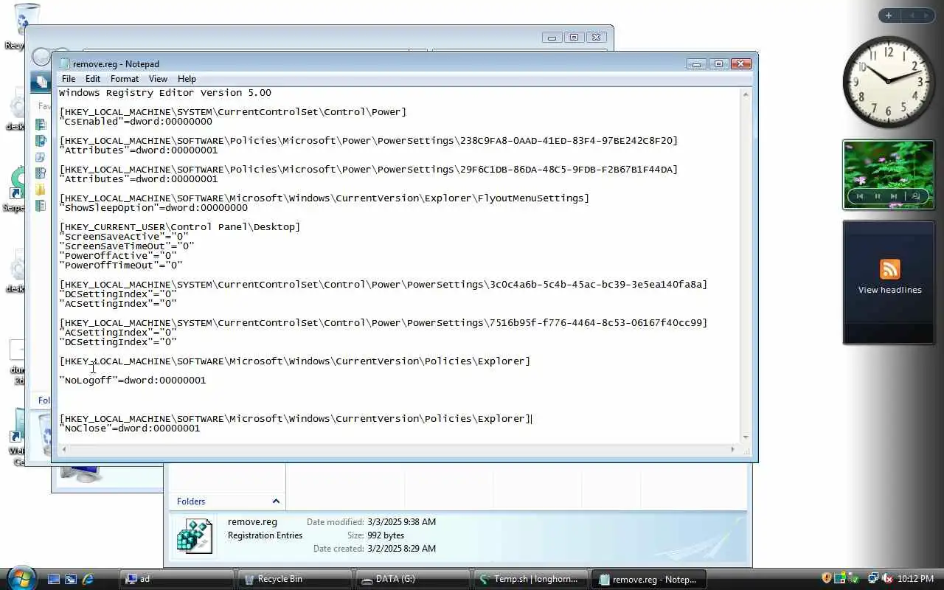Click Show Desktop quick launch icon
Screen dimensions: 944x590
coord(54,579)
